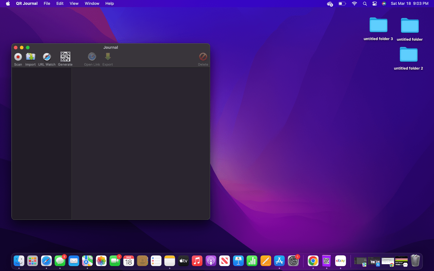Viewport: 434px width, 271px height.
Task: Minimize the Journal window
Action: coord(22,47)
